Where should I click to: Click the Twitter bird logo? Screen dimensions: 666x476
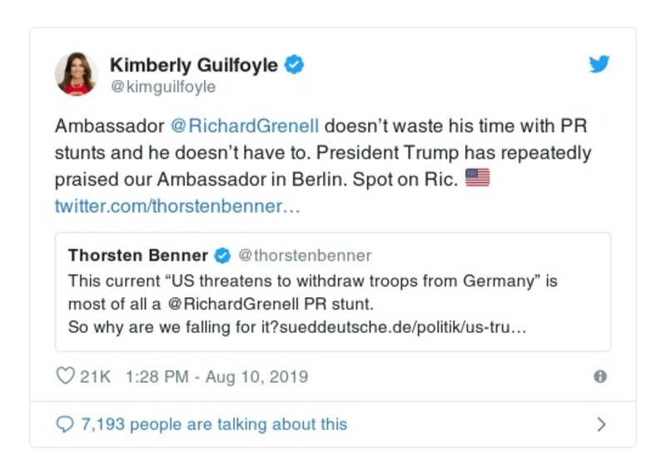pos(599,65)
